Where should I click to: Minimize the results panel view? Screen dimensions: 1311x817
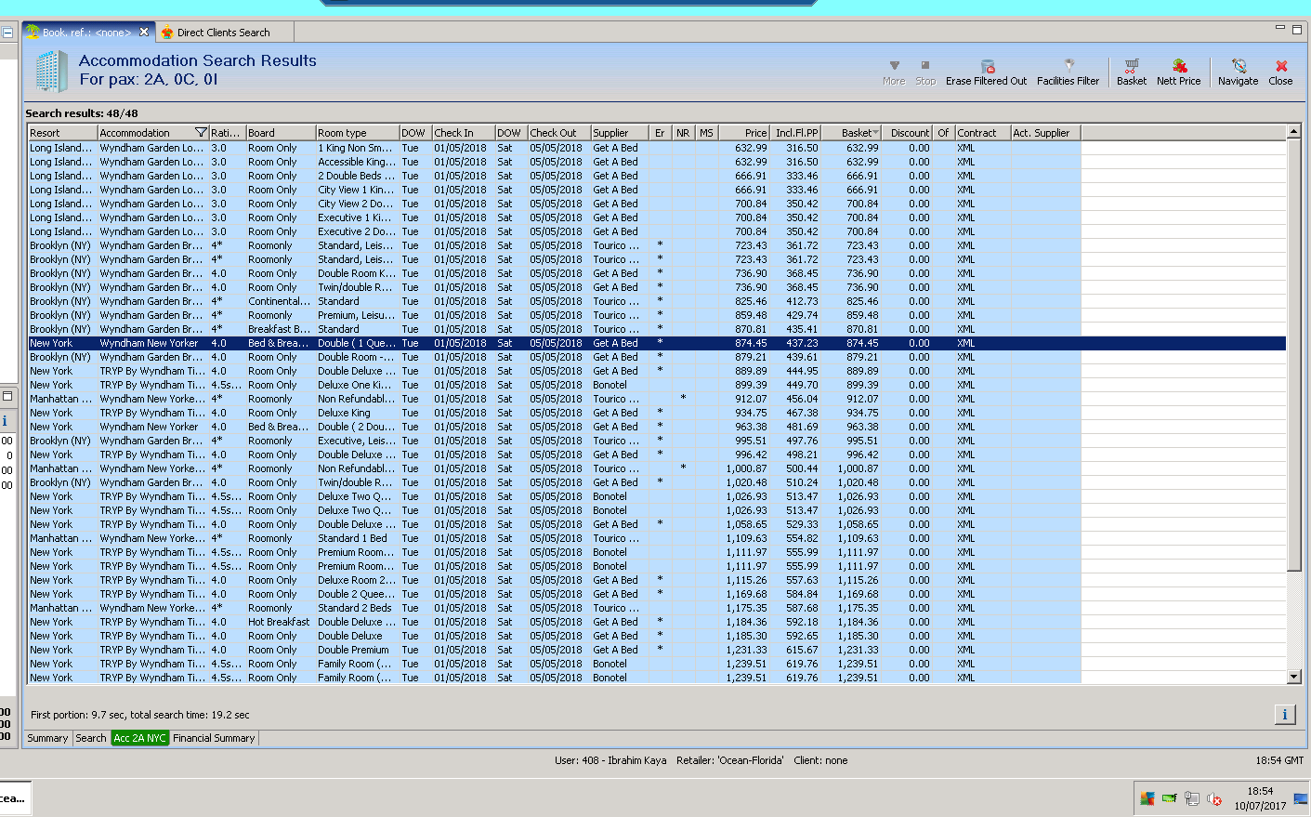pyautogui.click(x=1280, y=29)
